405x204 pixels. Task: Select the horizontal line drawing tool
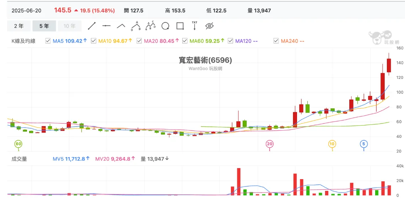[106, 26]
